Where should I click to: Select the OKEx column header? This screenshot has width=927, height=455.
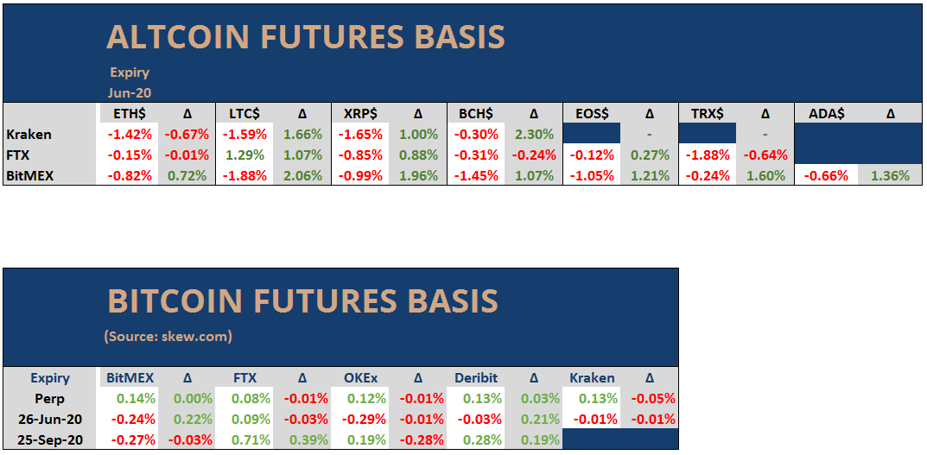tap(360, 377)
